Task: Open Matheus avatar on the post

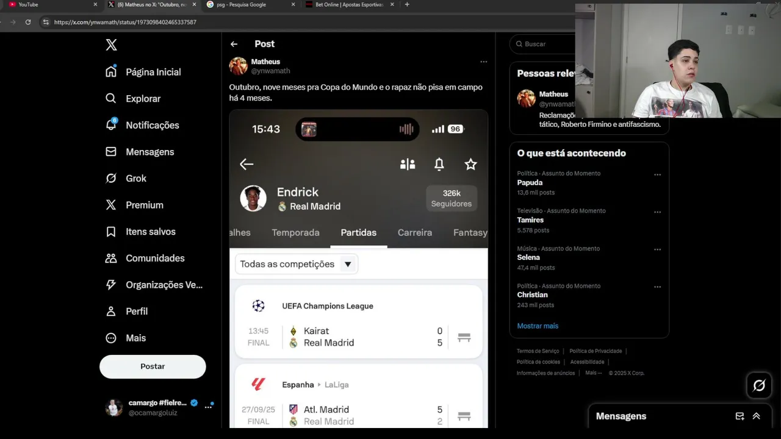Action: click(238, 66)
